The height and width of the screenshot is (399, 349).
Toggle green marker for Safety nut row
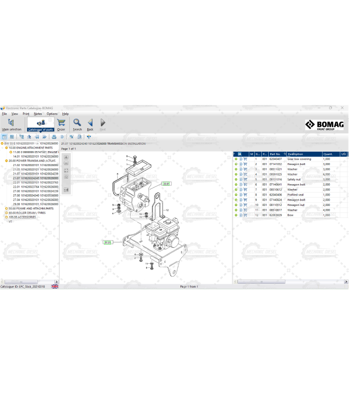236,180
